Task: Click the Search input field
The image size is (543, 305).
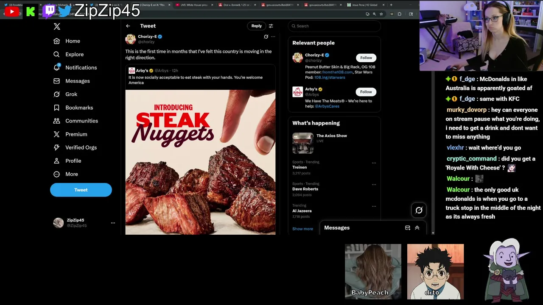Action: tap(334, 26)
